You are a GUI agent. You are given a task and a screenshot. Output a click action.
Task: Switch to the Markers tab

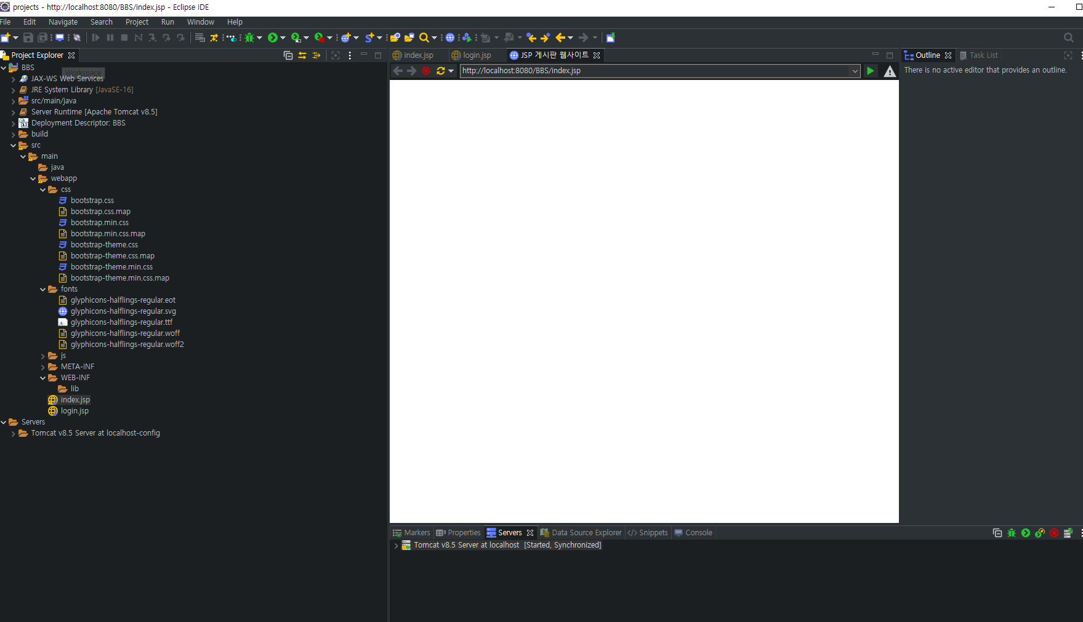tap(411, 533)
